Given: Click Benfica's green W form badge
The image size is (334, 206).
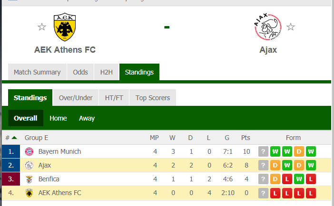Looking at the screenshot, I should point(299,179).
